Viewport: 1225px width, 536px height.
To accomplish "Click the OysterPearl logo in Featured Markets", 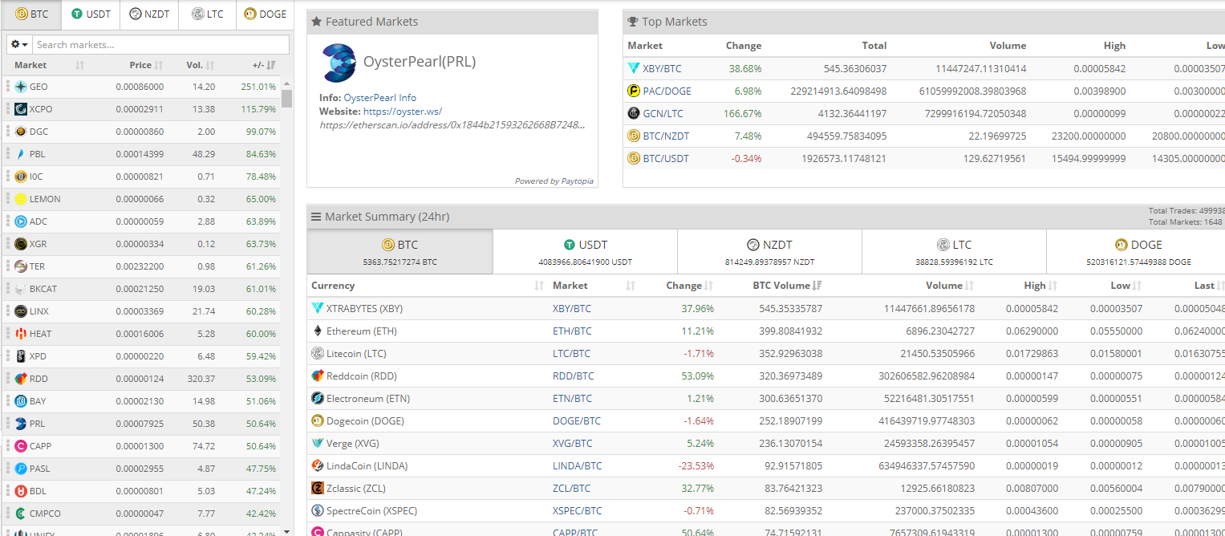I will point(339,63).
